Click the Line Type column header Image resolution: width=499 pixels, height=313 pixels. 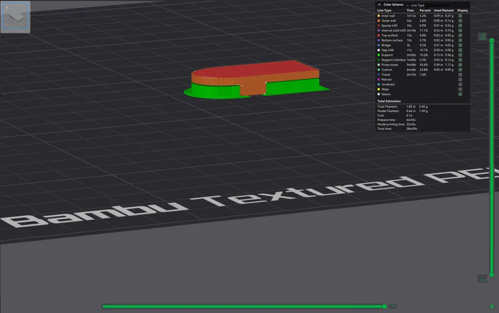(x=384, y=10)
